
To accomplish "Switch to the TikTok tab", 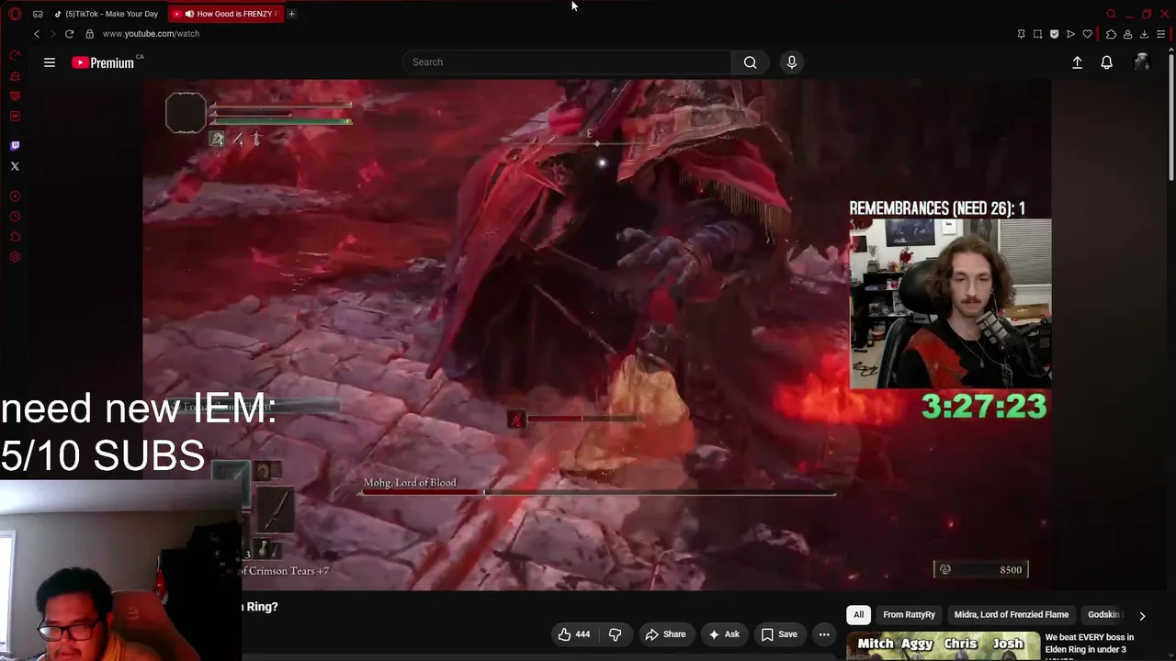I will 106,14.
